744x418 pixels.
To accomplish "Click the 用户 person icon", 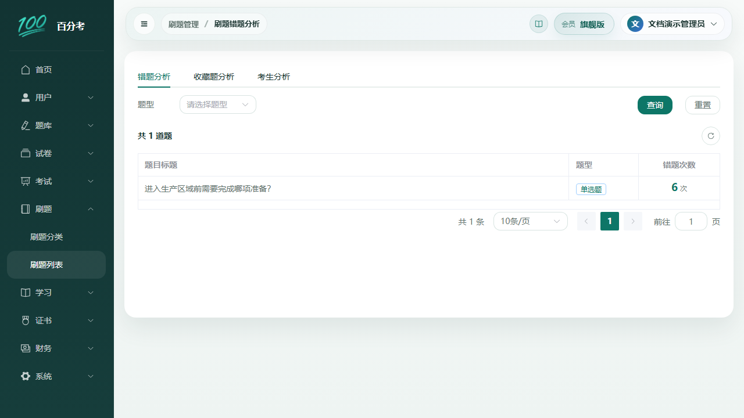I will 26,98.
